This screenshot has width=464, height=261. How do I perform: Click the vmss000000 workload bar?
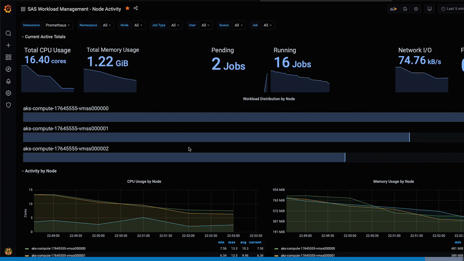[243, 117]
